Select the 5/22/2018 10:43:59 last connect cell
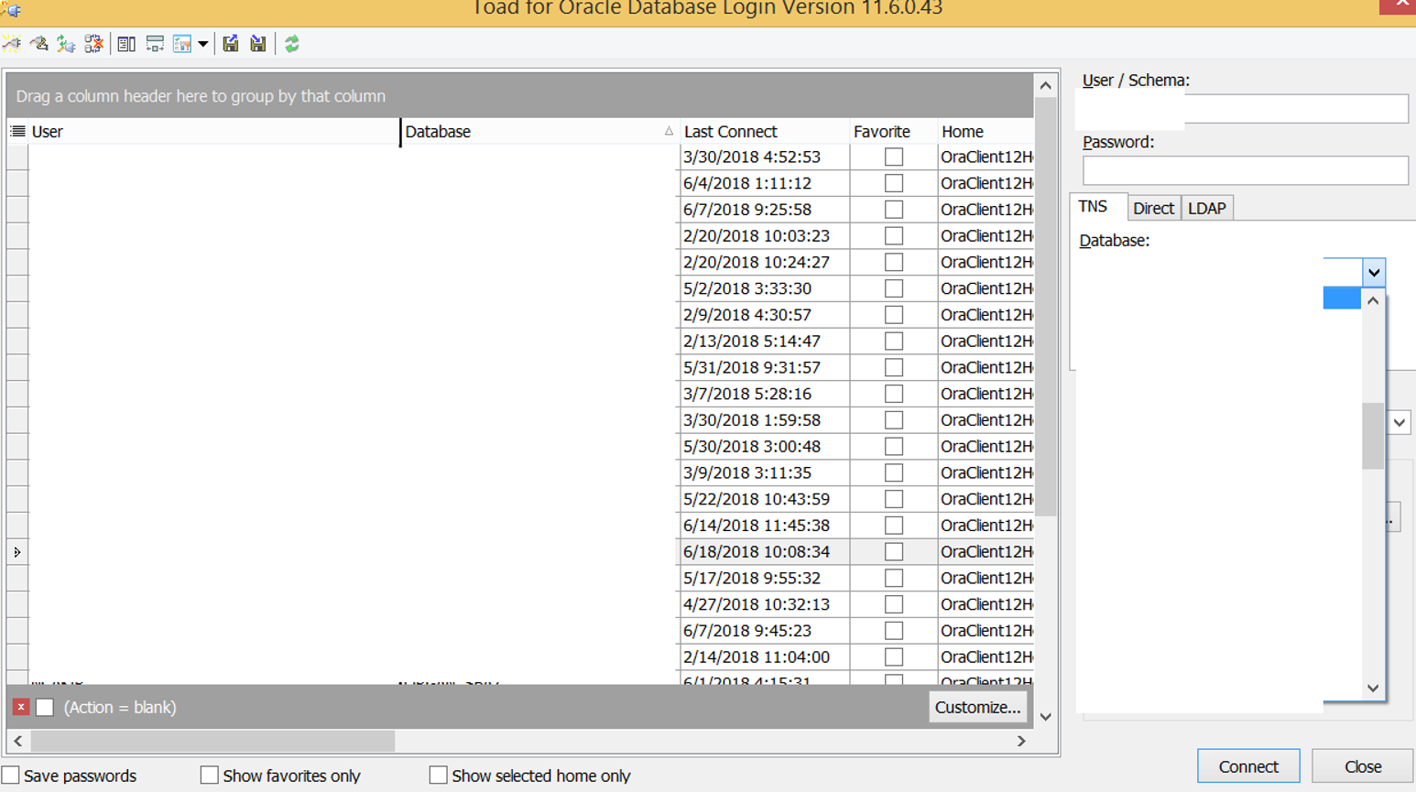Screen dimensions: 1416x792 coord(764,499)
